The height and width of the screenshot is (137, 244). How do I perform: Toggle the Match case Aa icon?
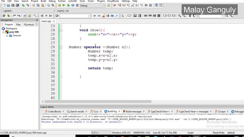(112, 16)
